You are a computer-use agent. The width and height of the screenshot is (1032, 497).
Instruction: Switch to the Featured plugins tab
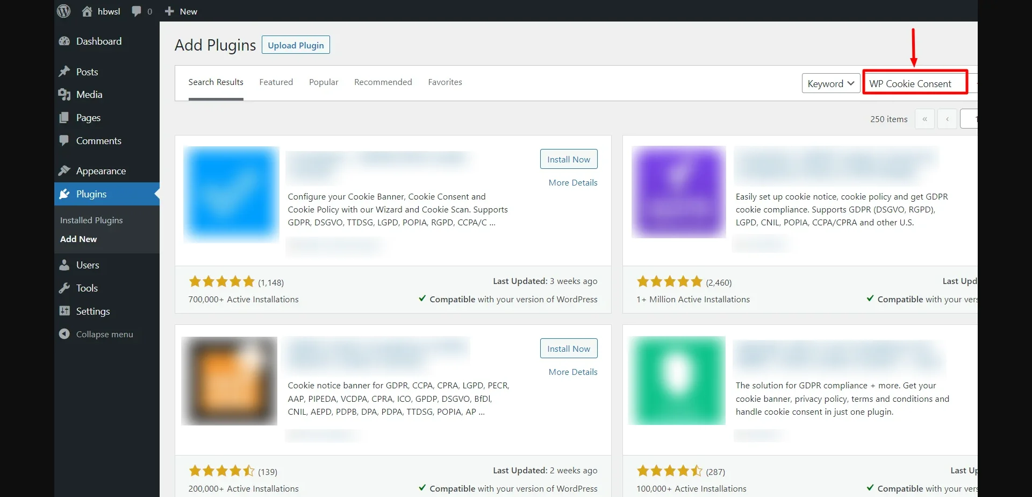point(276,82)
